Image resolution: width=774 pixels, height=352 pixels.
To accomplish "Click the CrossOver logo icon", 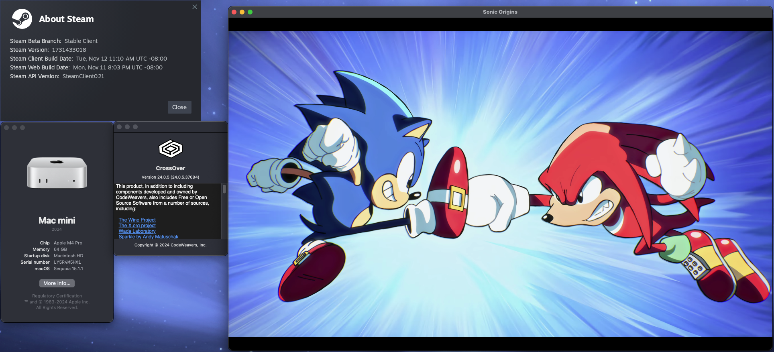I will [171, 149].
